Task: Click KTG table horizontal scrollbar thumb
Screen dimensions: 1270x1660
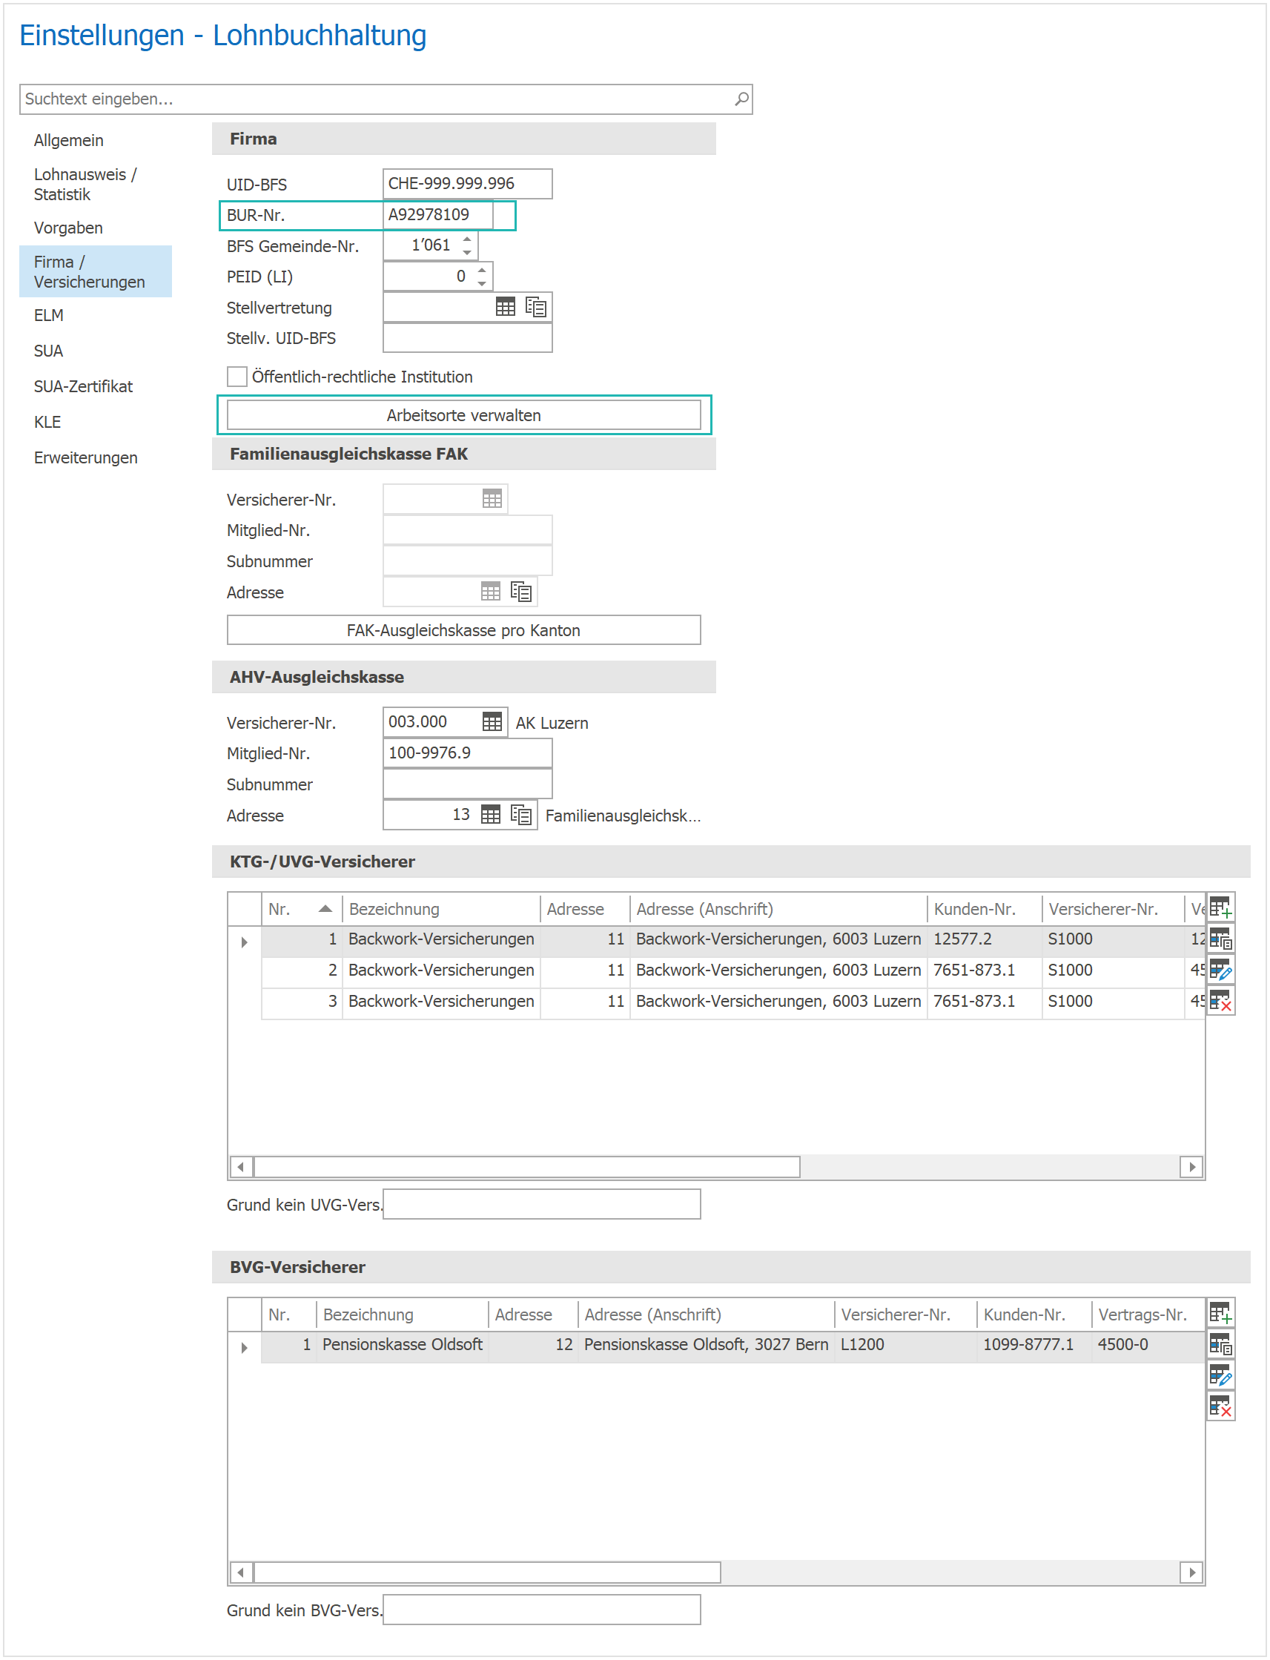Action: (x=527, y=1166)
